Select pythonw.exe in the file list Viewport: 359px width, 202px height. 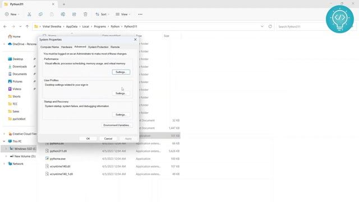(x=113, y=159)
